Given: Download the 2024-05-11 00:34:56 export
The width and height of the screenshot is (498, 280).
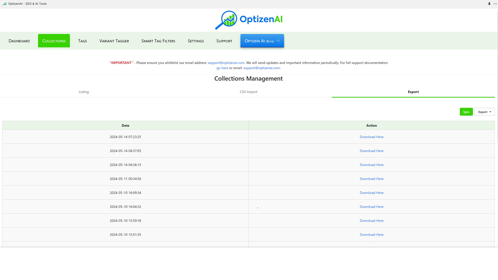Looking at the screenshot, I should [x=372, y=179].
